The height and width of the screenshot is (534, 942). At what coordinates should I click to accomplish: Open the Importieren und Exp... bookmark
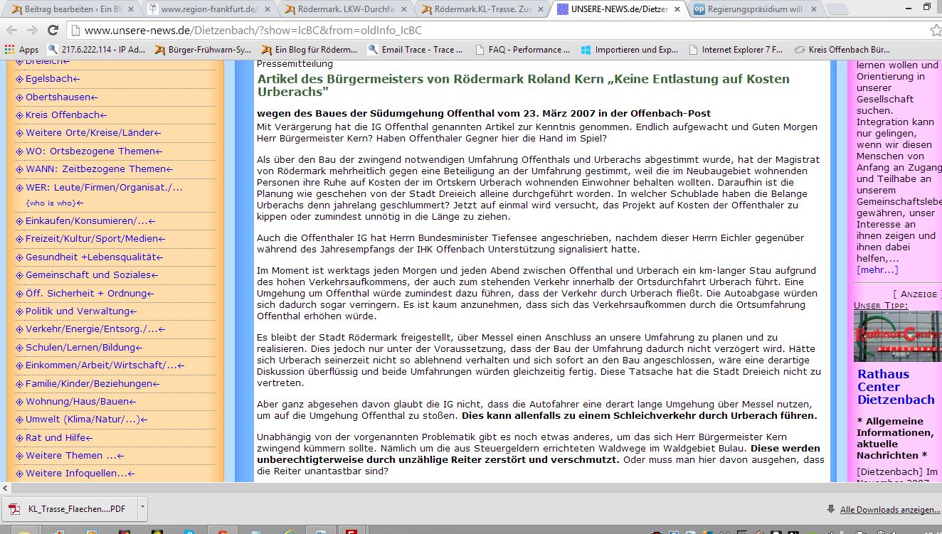(629, 50)
